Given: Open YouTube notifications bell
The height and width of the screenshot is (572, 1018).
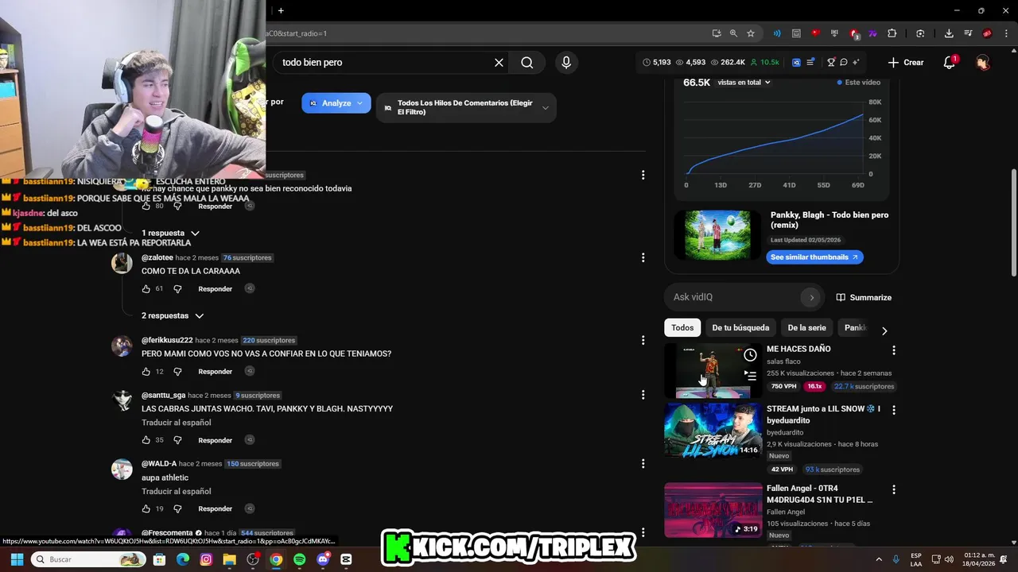Looking at the screenshot, I should pos(949,62).
